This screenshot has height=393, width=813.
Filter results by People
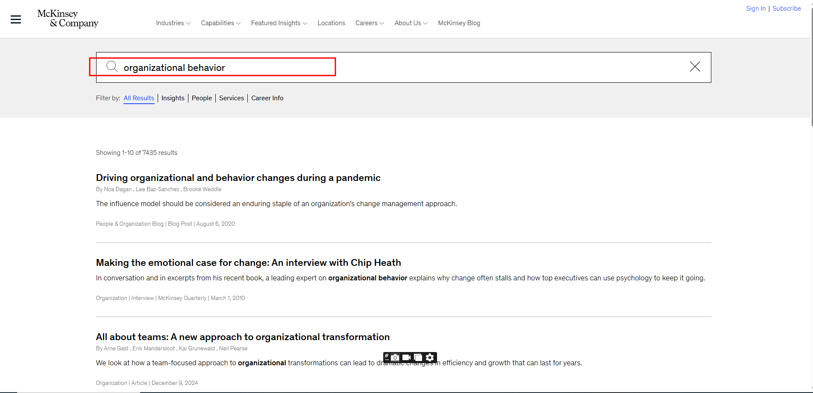[x=202, y=98]
